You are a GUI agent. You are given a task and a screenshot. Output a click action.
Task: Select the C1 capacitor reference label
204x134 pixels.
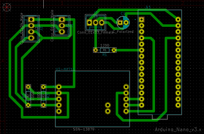[123, 13]
